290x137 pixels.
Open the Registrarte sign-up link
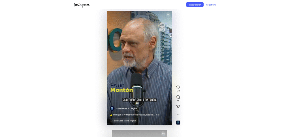pos(211,5)
